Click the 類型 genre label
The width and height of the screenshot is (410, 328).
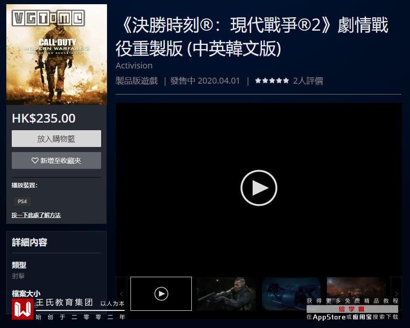point(19,265)
